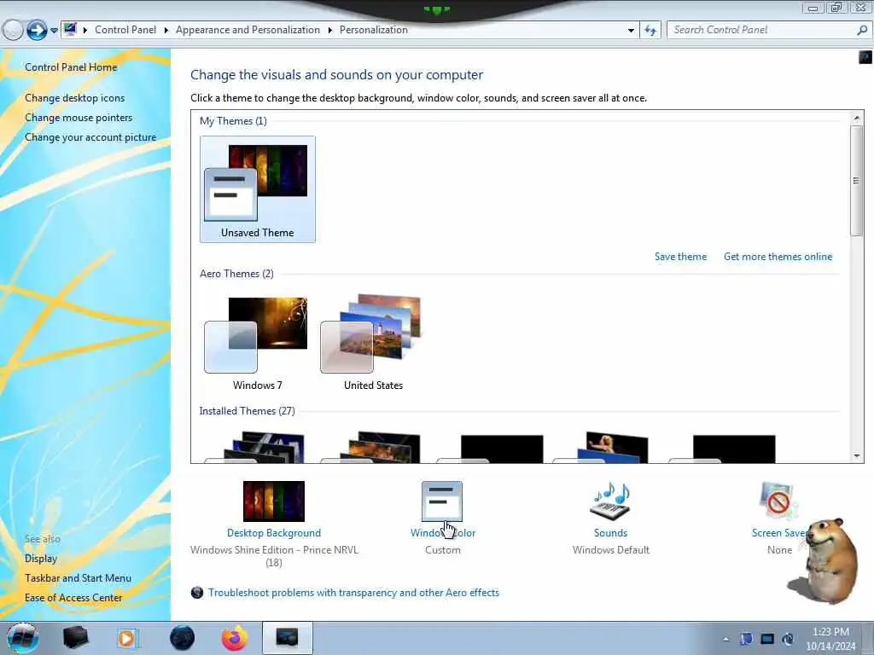The image size is (874, 655).
Task: Click the search magnifier icon
Action: [862, 30]
